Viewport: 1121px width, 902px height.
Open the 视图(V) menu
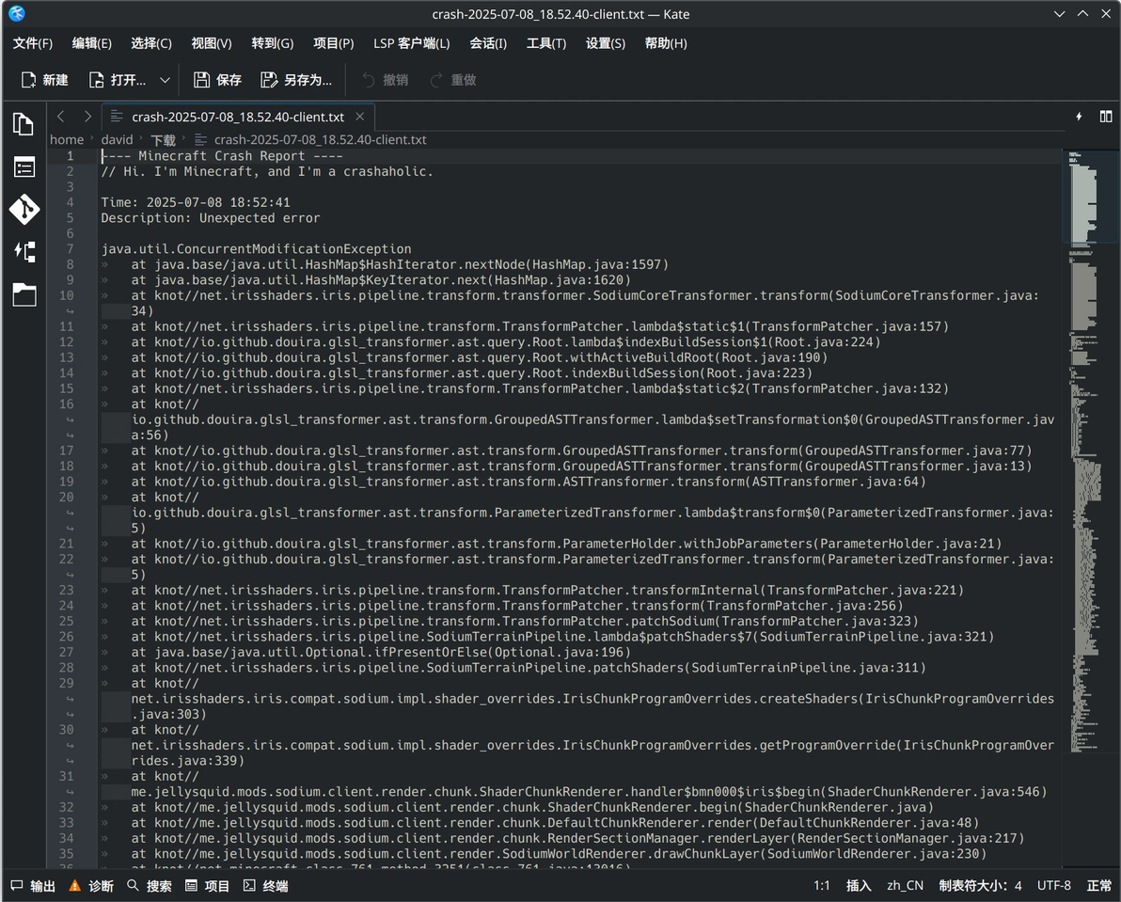pos(211,43)
